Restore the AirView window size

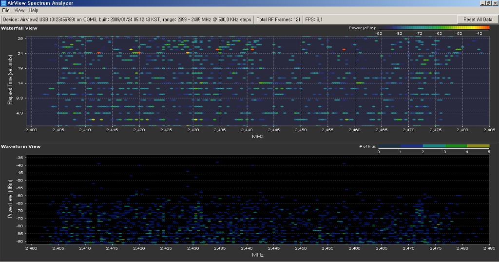(x=488, y=3)
